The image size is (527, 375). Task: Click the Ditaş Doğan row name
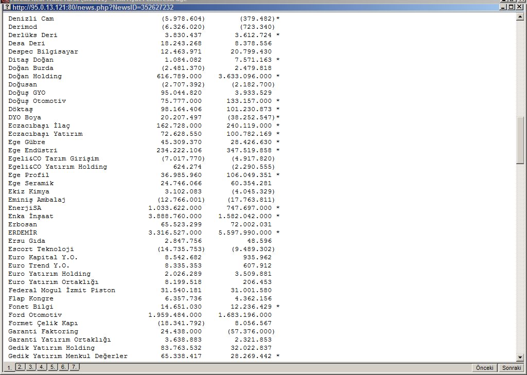point(31,60)
